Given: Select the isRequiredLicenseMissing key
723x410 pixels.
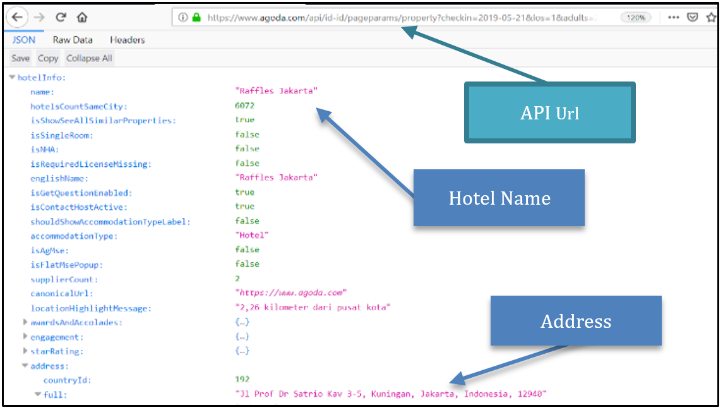Looking at the screenshot, I should point(91,164).
